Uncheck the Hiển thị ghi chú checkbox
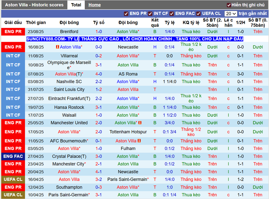Viewport: 269px width, 199px height. pos(229,5)
